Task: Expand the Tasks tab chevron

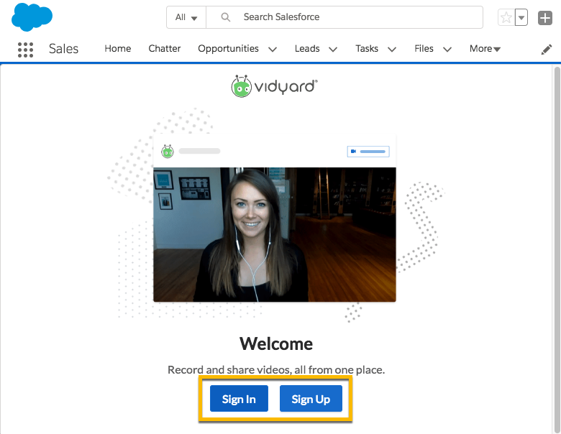Action: click(392, 49)
